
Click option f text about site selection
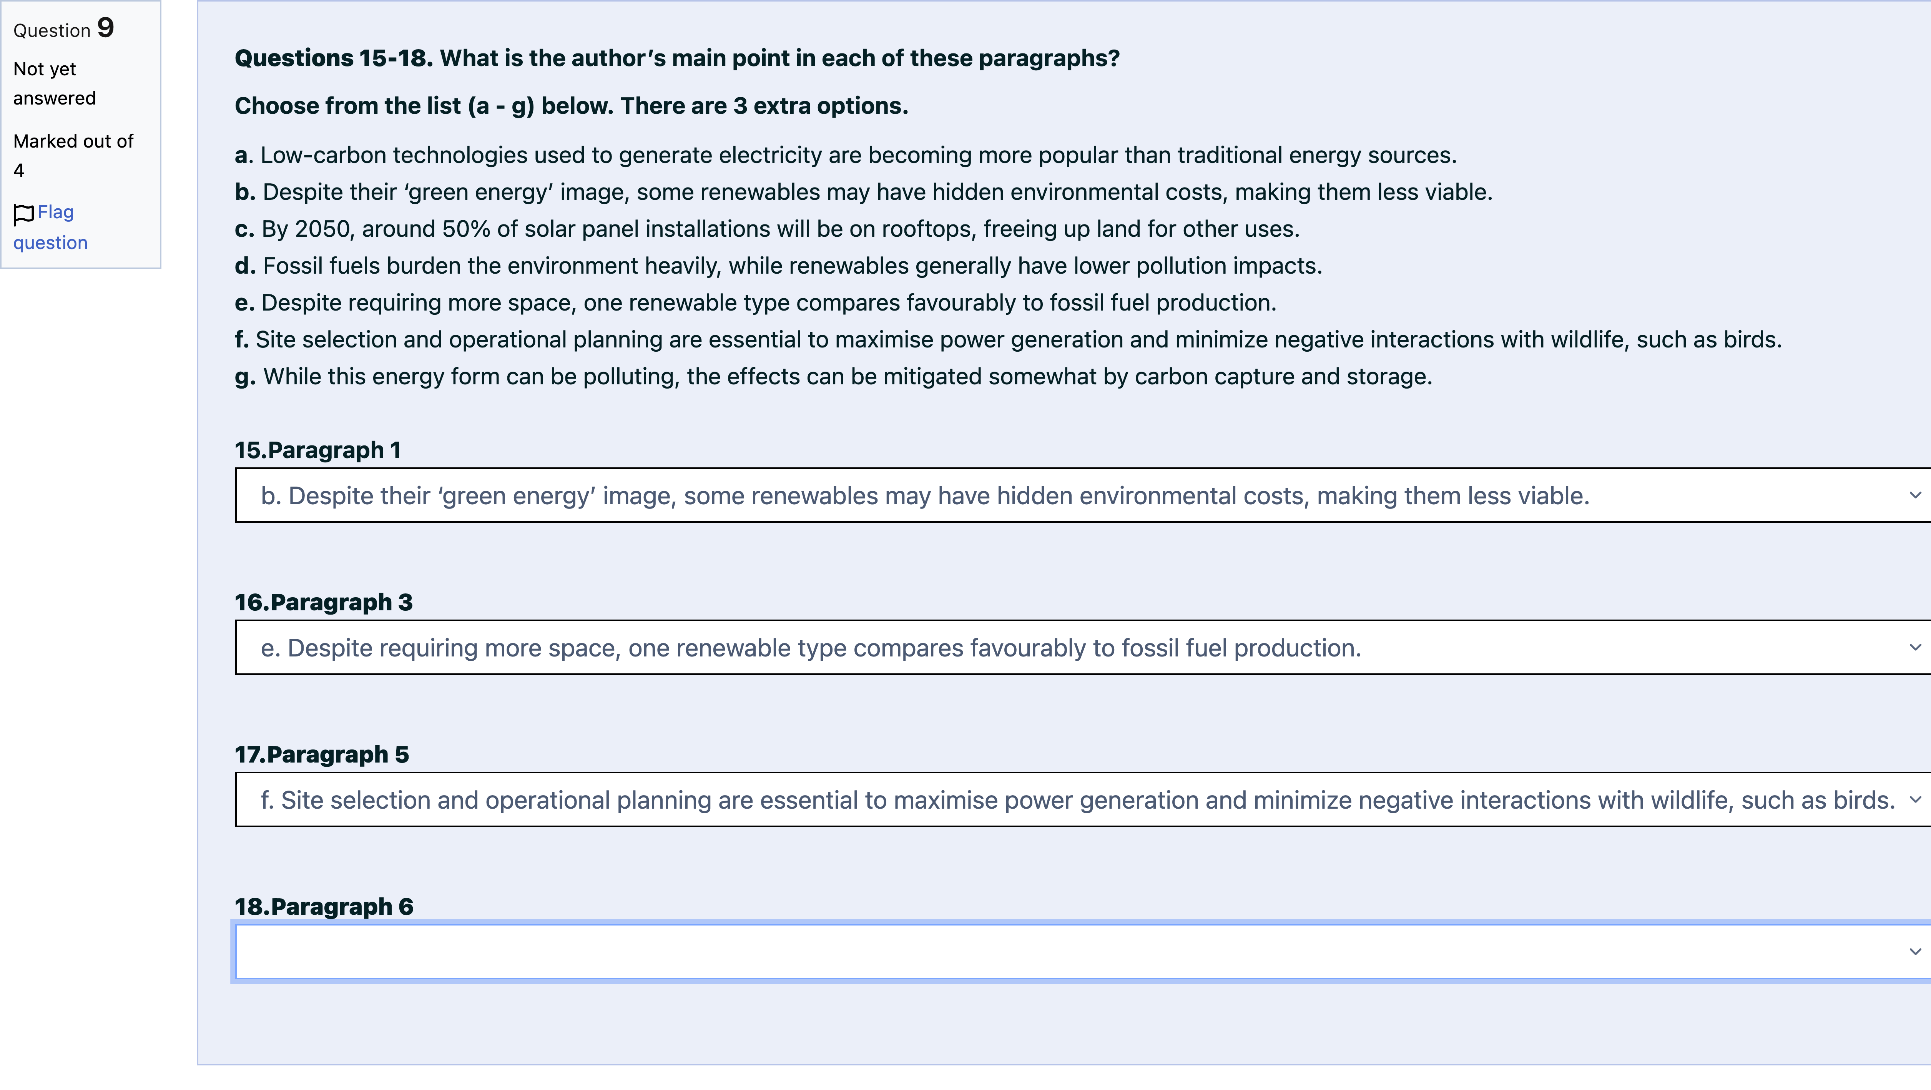[x=1008, y=339]
